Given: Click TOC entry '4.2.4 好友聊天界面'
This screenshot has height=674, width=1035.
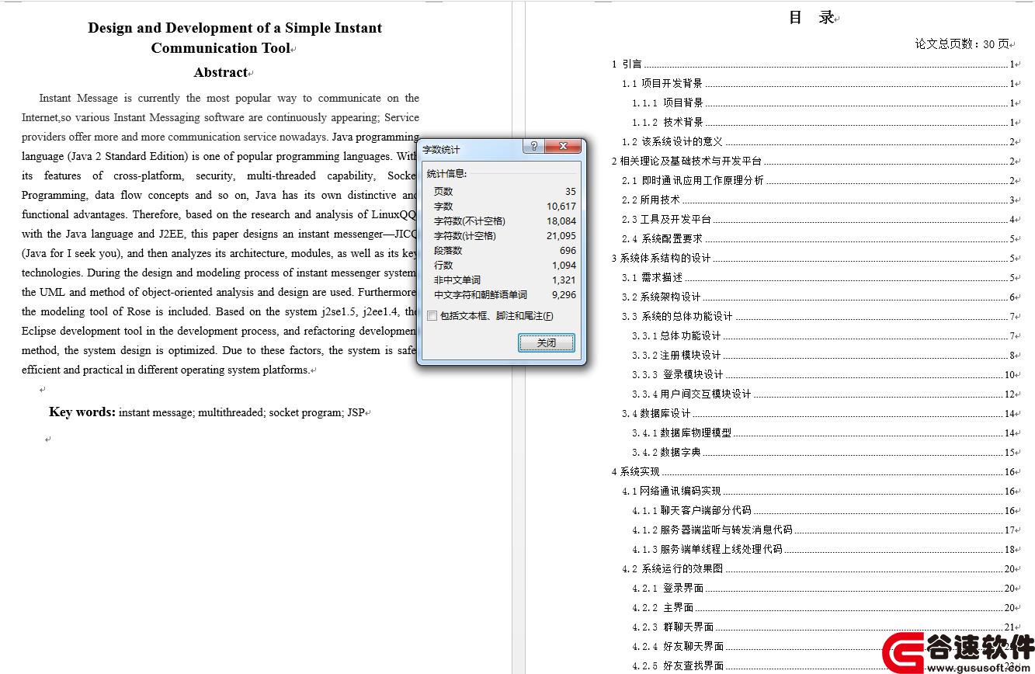Looking at the screenshot, I should click(823, 646).
